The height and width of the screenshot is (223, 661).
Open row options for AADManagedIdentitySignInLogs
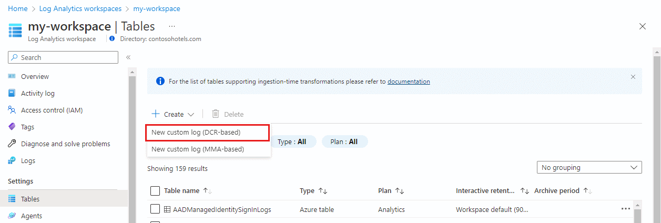(x=625, y=209)
